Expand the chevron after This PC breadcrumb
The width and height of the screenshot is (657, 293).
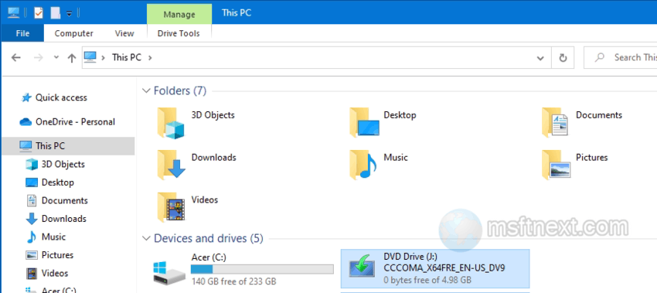click(x=150, y=57)
